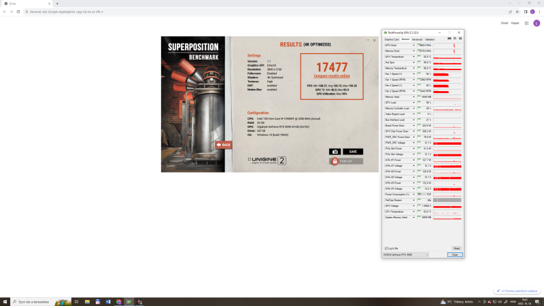Screen dimensions: 544x306
Task: Click the Superposition taskbar icon
Action: (139, 302)
